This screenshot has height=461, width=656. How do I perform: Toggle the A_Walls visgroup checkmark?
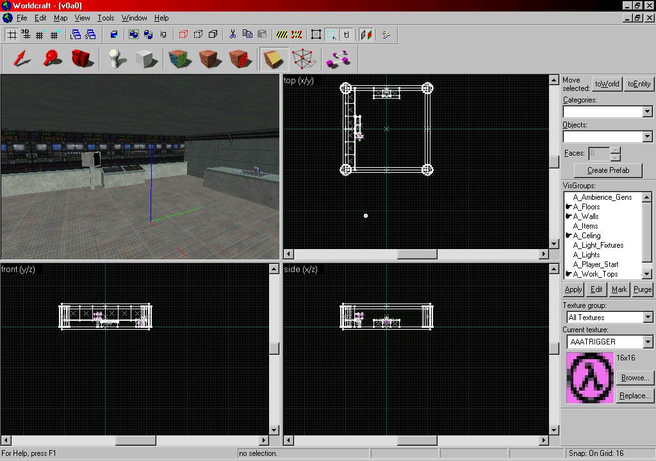point(569,216)
